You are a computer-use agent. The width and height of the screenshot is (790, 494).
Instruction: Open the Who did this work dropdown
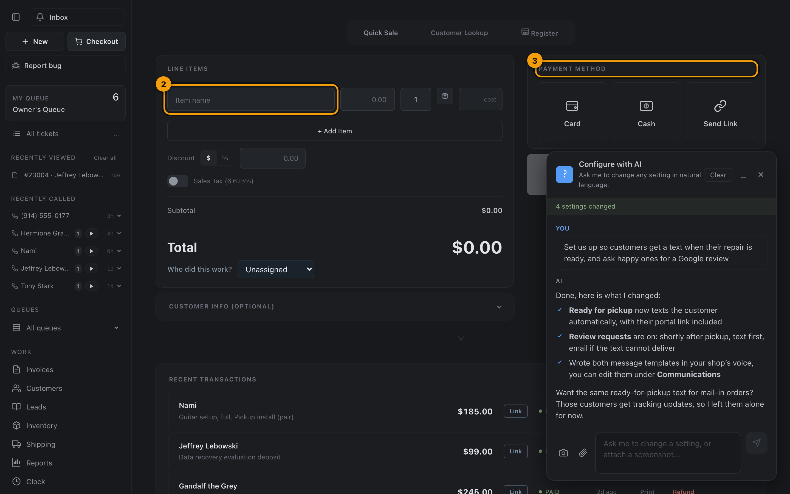coord(276,269)
